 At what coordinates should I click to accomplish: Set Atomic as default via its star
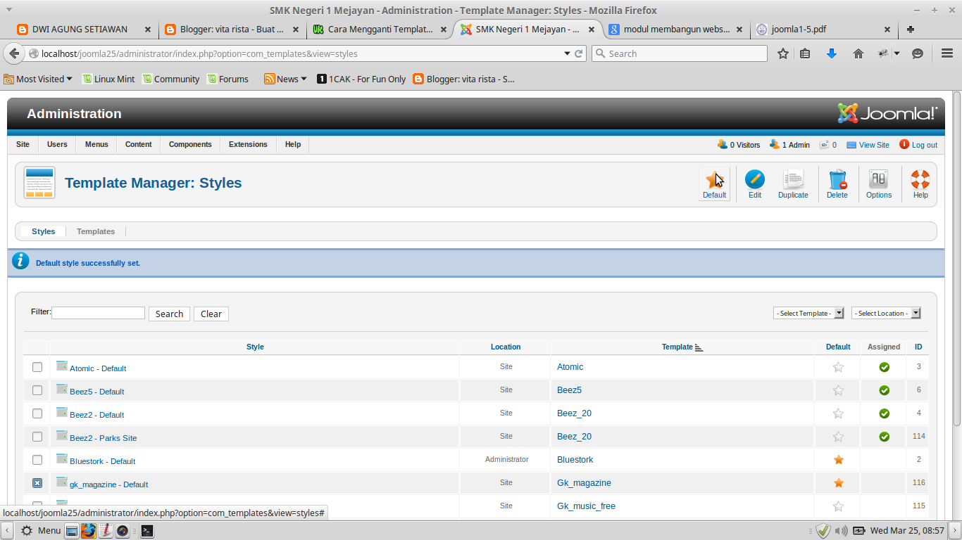point(838,366)
